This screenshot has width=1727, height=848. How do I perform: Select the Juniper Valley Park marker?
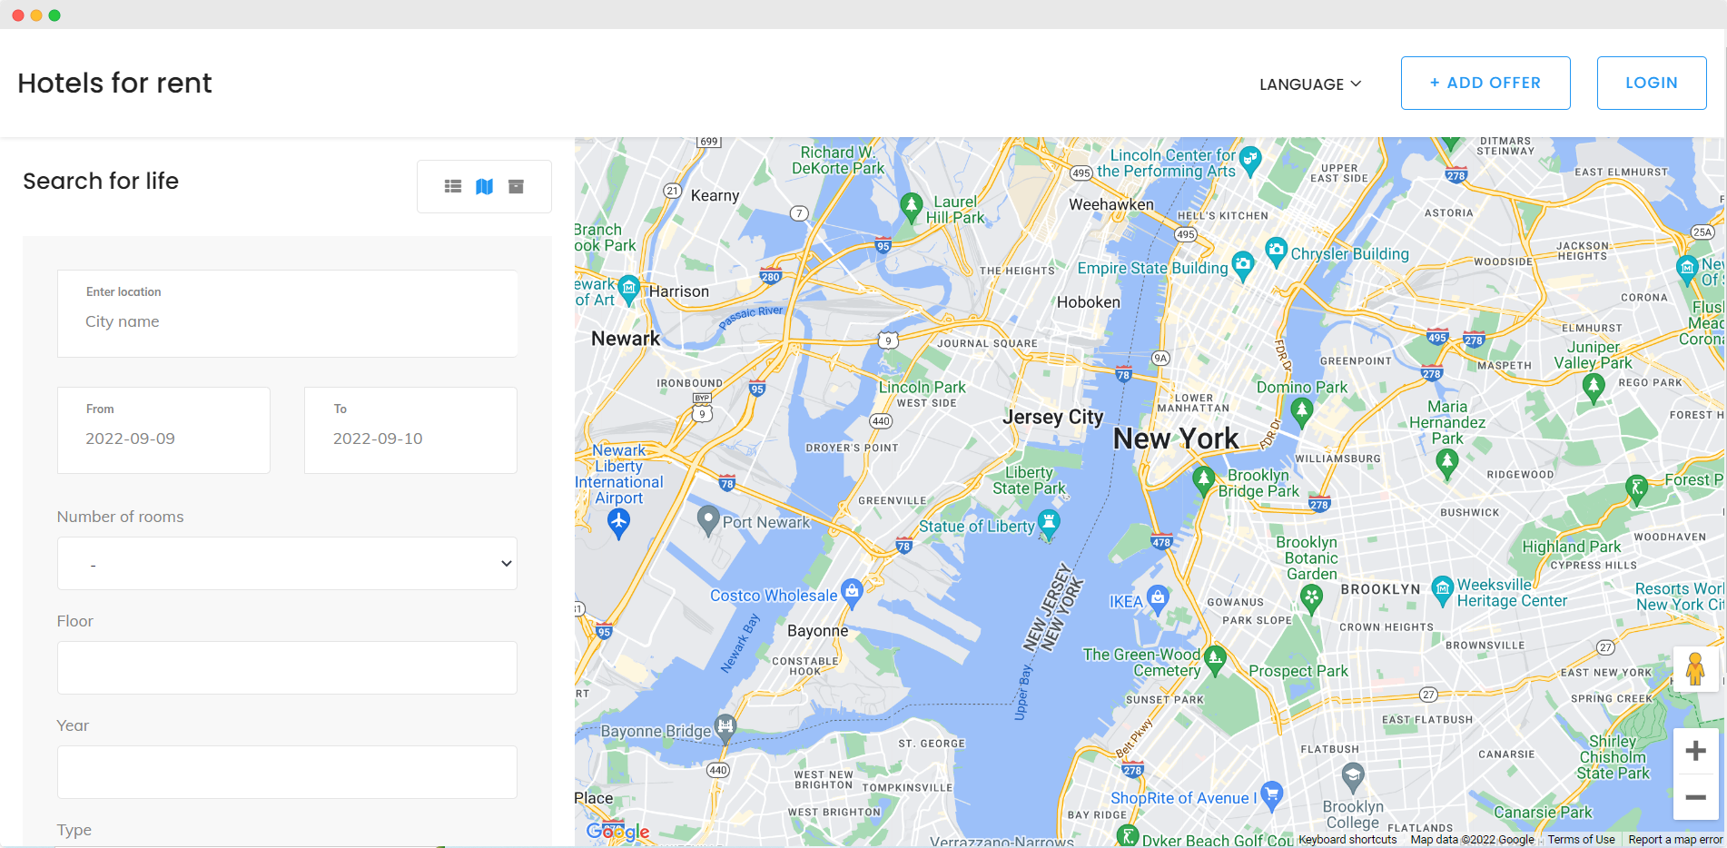[x=1594, y=389]
